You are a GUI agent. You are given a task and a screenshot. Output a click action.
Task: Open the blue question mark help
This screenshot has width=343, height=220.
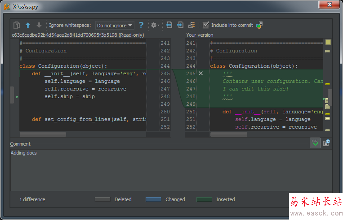click(x=141, y=25)
